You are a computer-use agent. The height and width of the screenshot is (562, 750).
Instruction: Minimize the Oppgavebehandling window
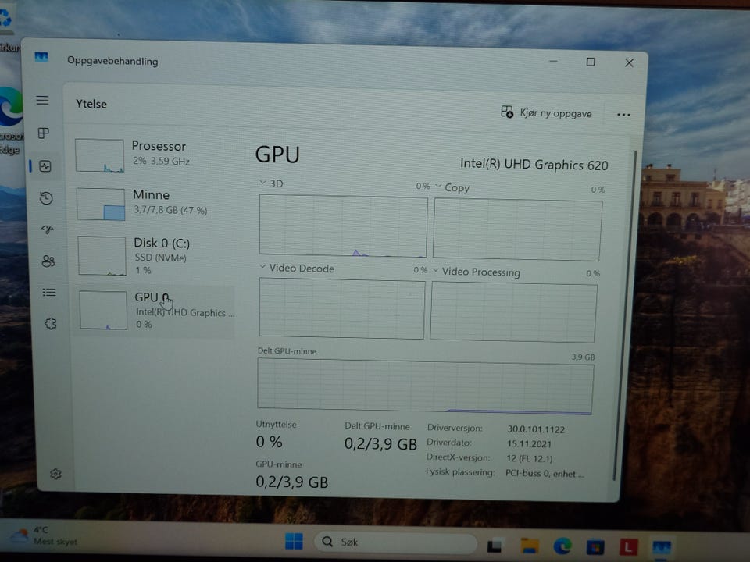click(553, 61)
